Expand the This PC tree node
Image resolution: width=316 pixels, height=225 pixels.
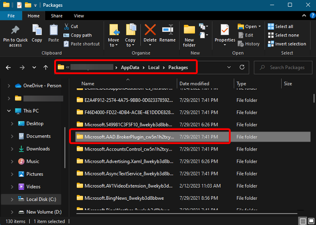(8, 110)
